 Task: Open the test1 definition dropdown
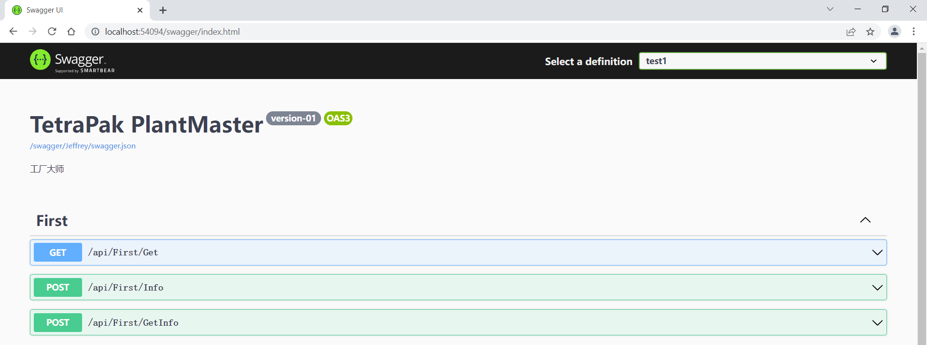(x=762, y=61)
